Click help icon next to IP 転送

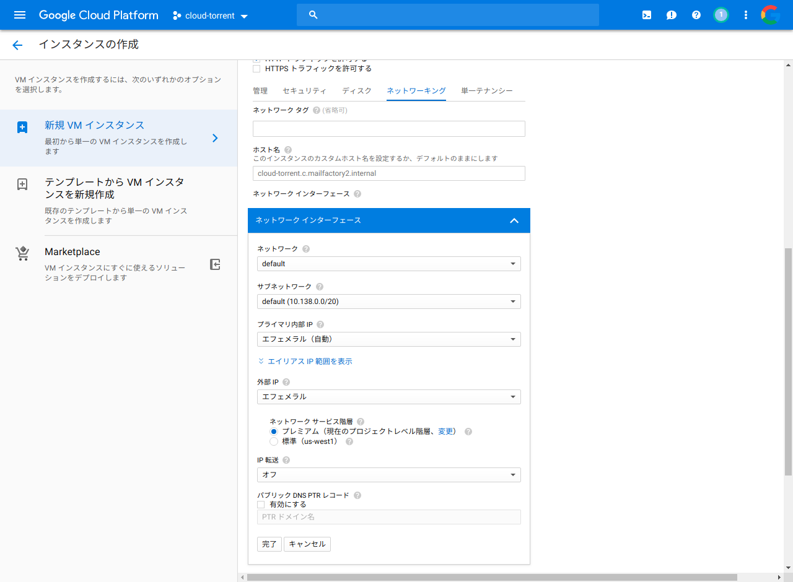(286, 460)
